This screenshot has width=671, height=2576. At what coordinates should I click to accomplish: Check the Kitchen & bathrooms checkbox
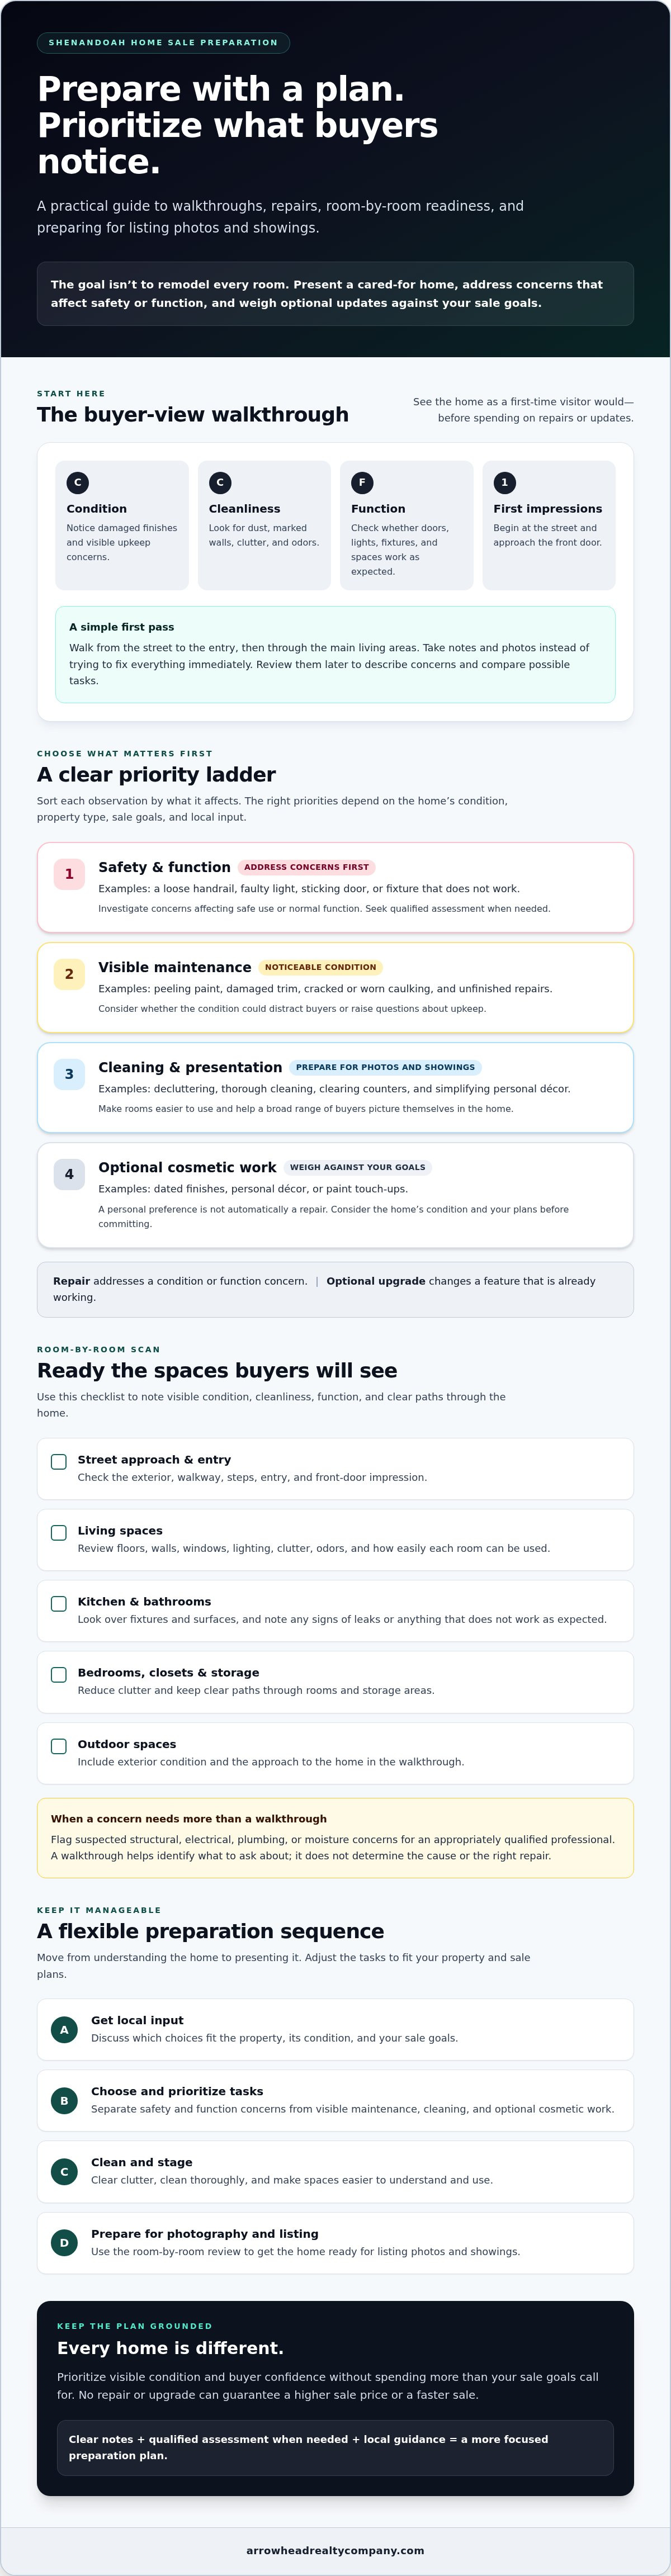[59, 1604]
